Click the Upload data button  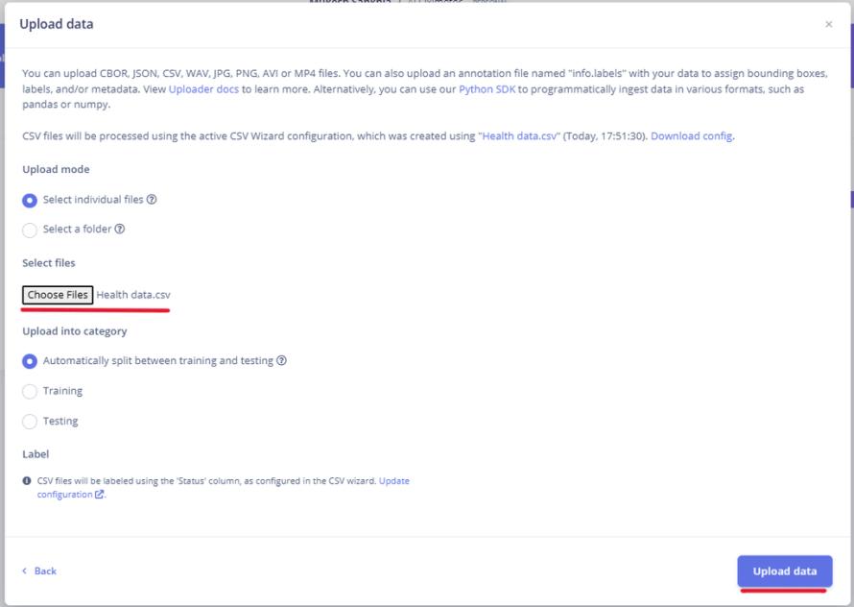(x=784, y=571)
